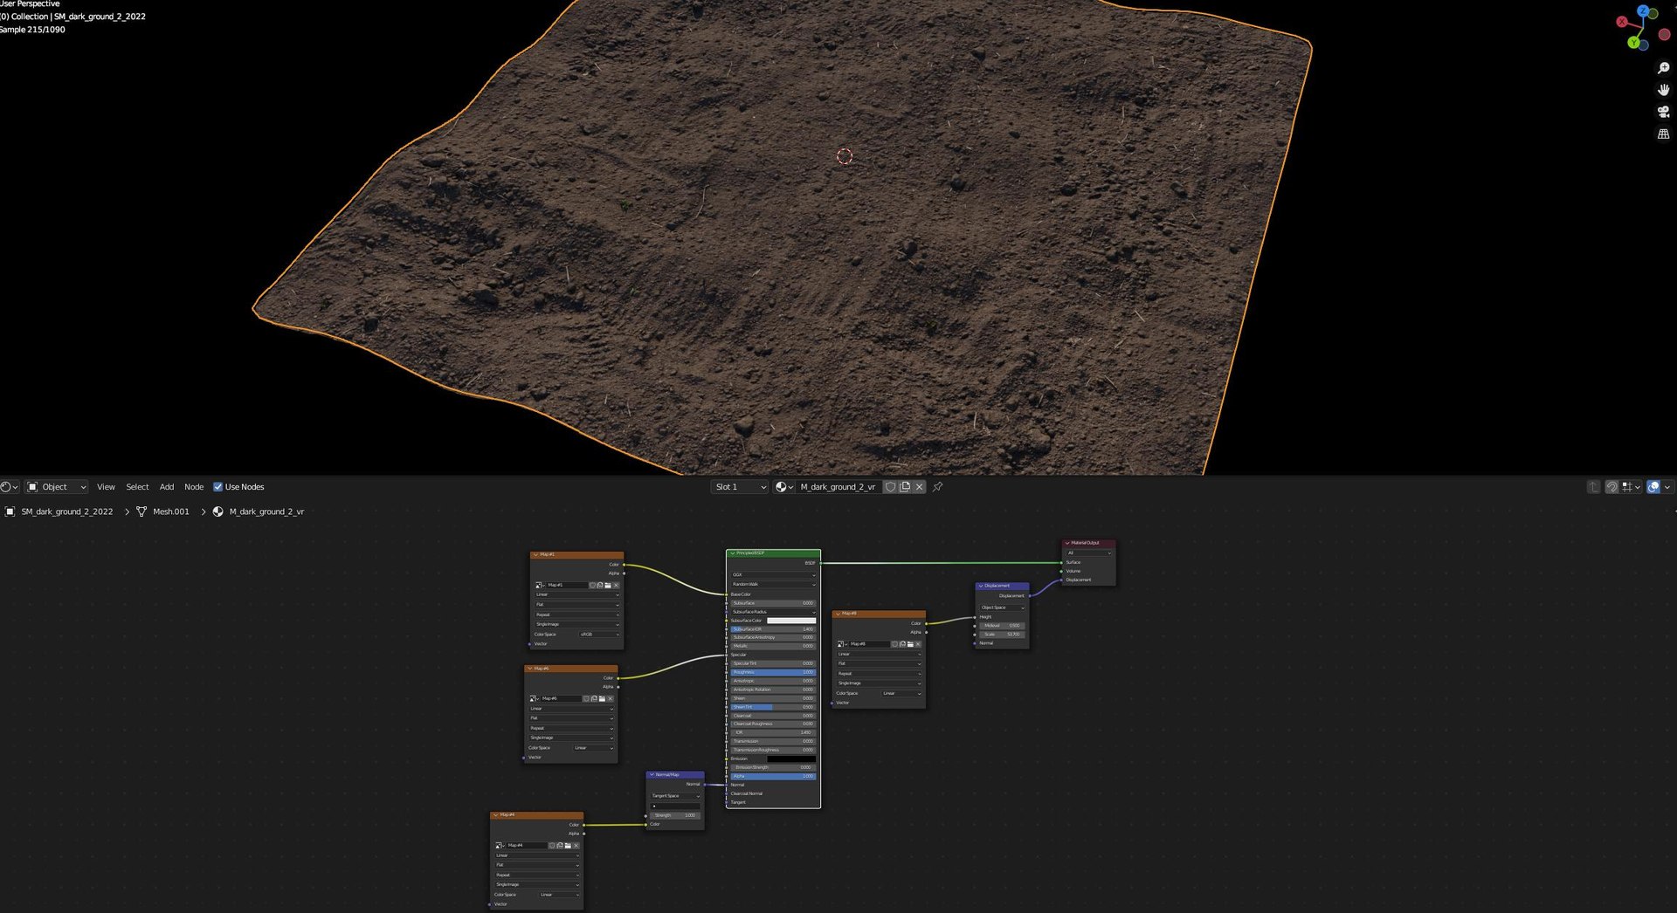Open the Node menu in node editor

pyautogui.click(x=194, y=487)
